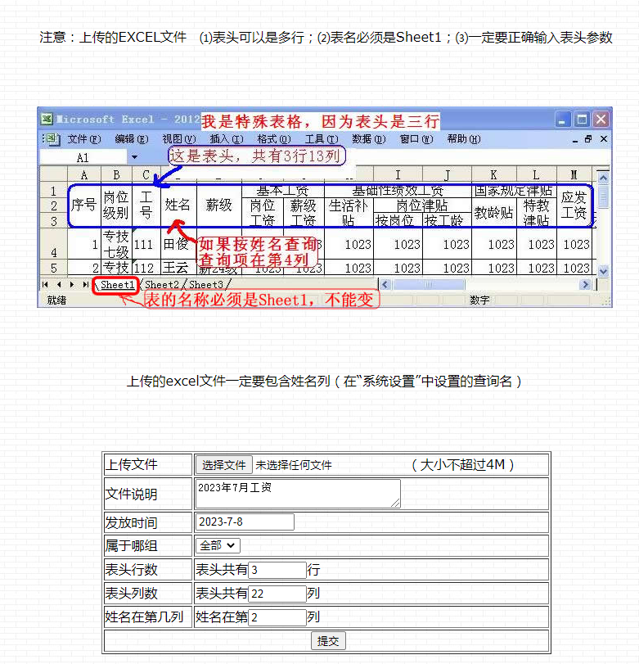This screenshot has width=639, height=664.
Task: Click the cell containing 111
Action: [x=146, y=244]
